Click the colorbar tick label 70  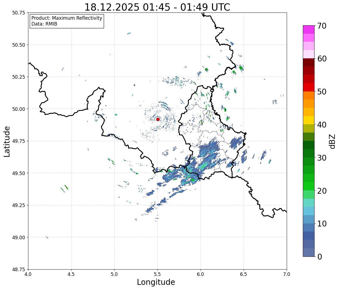pos(322,26)
